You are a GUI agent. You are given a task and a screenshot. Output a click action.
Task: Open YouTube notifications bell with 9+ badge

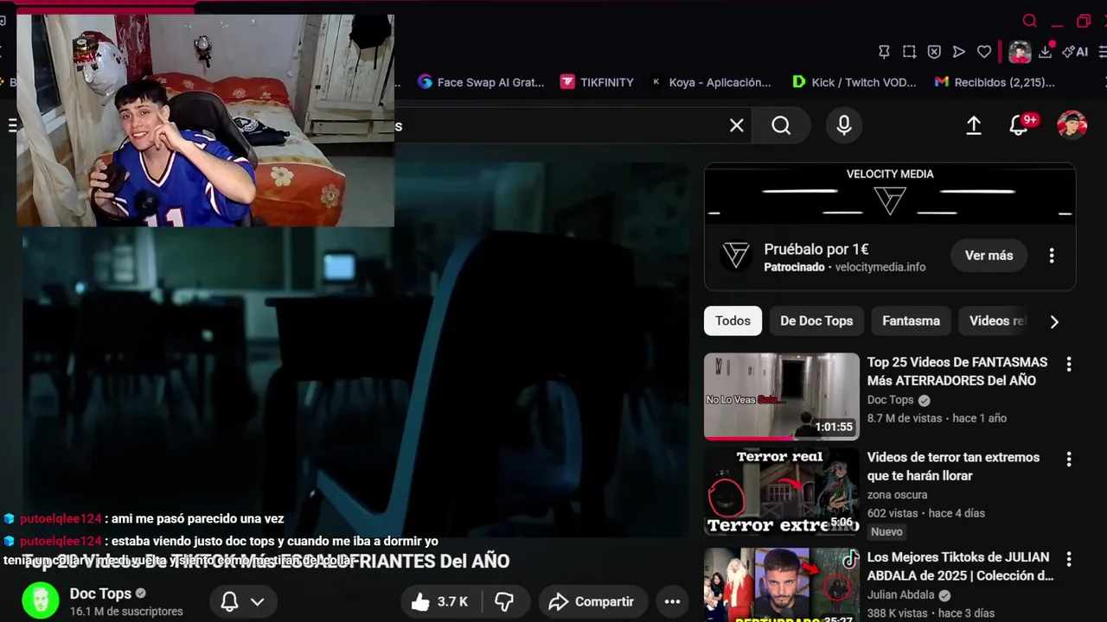pyautogui.click(x=1021, y=125)
